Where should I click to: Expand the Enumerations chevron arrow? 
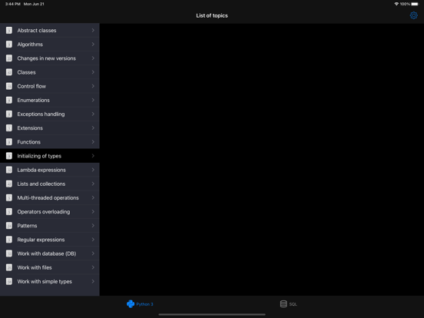(93, 100)
